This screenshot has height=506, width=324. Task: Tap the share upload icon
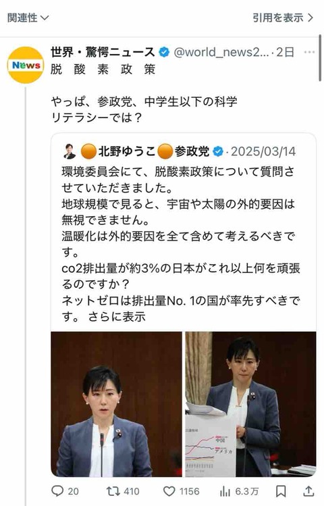pyautogui.click(x=308, y=491)
